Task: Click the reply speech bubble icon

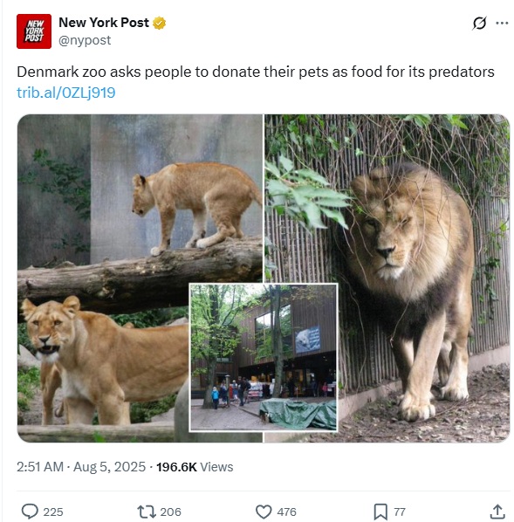Action: [x=30, y=512]
